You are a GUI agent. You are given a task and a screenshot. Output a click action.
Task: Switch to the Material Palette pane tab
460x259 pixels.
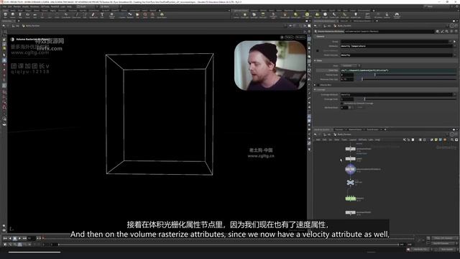tap(355, 129)
